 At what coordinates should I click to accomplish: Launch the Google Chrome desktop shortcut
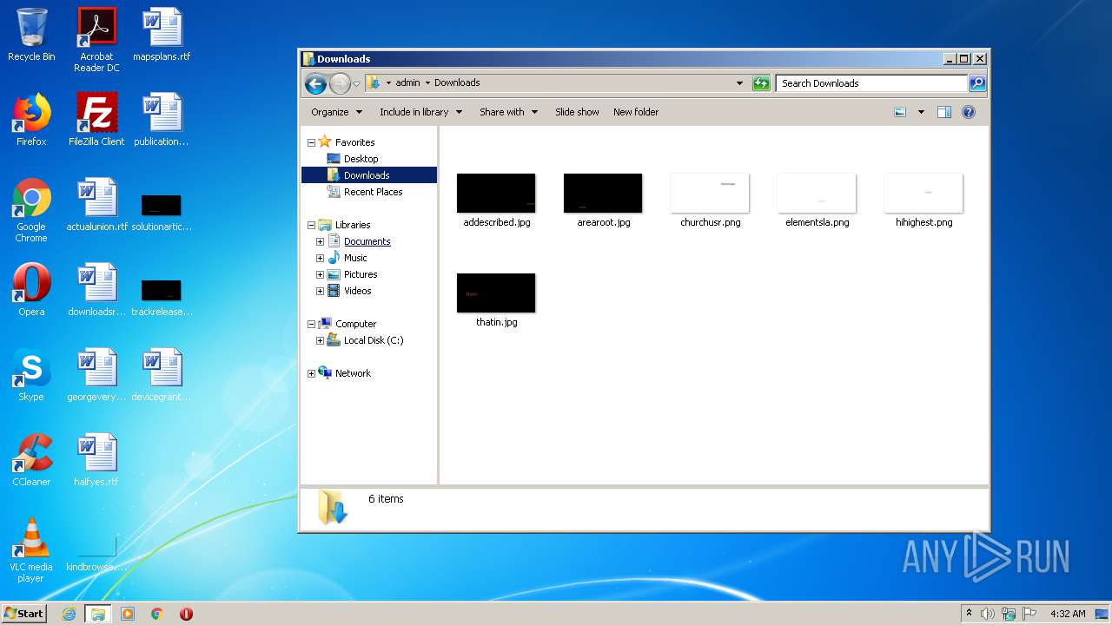[31, 210]
